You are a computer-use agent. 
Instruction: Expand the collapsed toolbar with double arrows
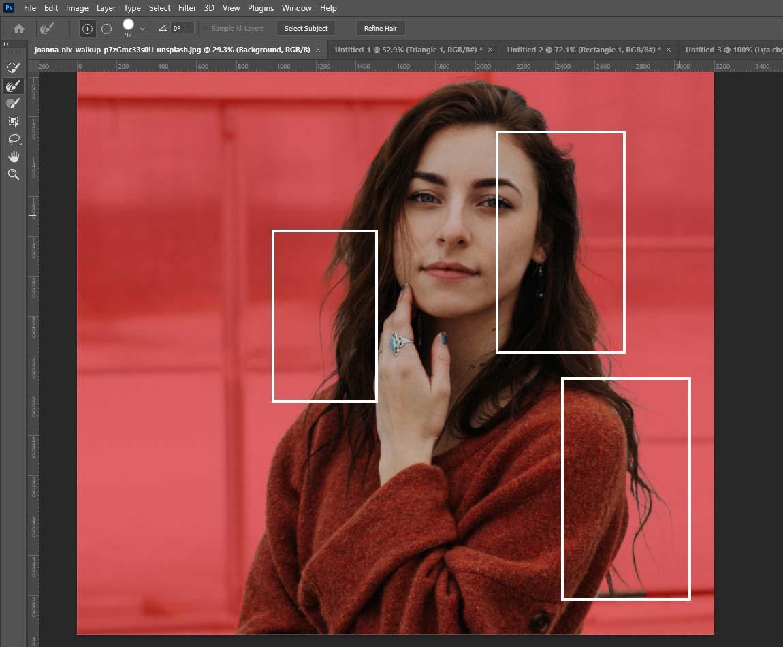(x=7, y=44)
